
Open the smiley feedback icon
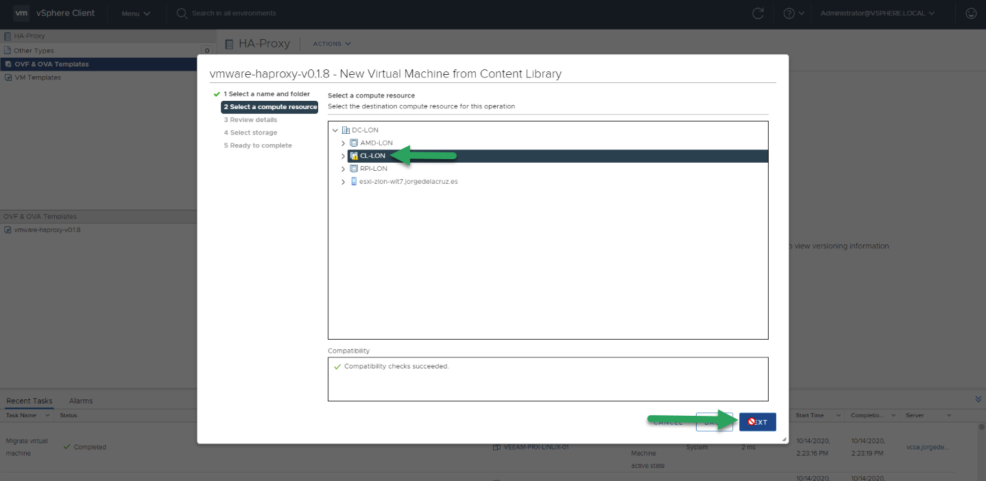click(970, 13)
